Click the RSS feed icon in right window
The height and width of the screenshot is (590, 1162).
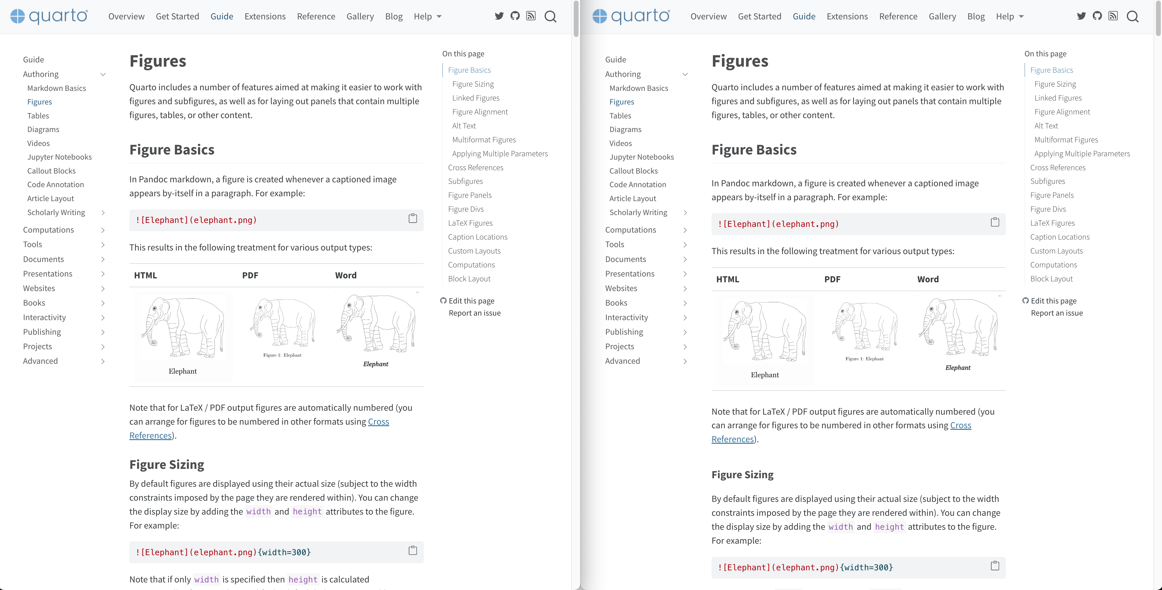[1113, 16]
